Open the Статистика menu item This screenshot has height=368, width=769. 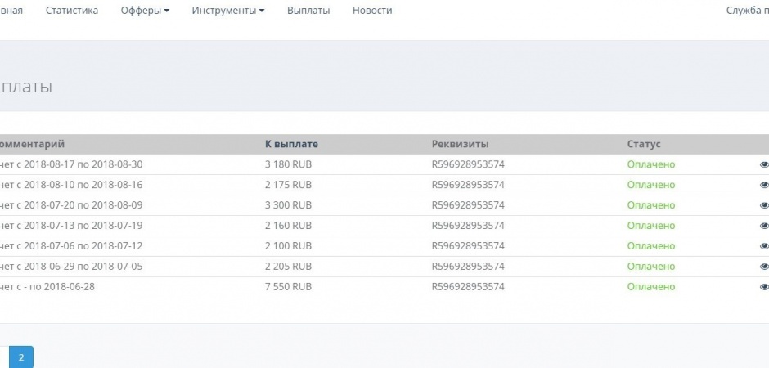[x=72, y=11]
